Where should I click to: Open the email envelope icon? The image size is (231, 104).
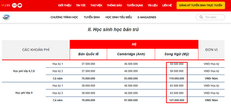[14, 5]
